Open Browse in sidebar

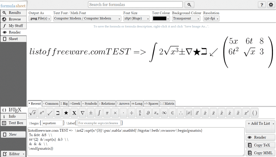[x=14, y=19]
